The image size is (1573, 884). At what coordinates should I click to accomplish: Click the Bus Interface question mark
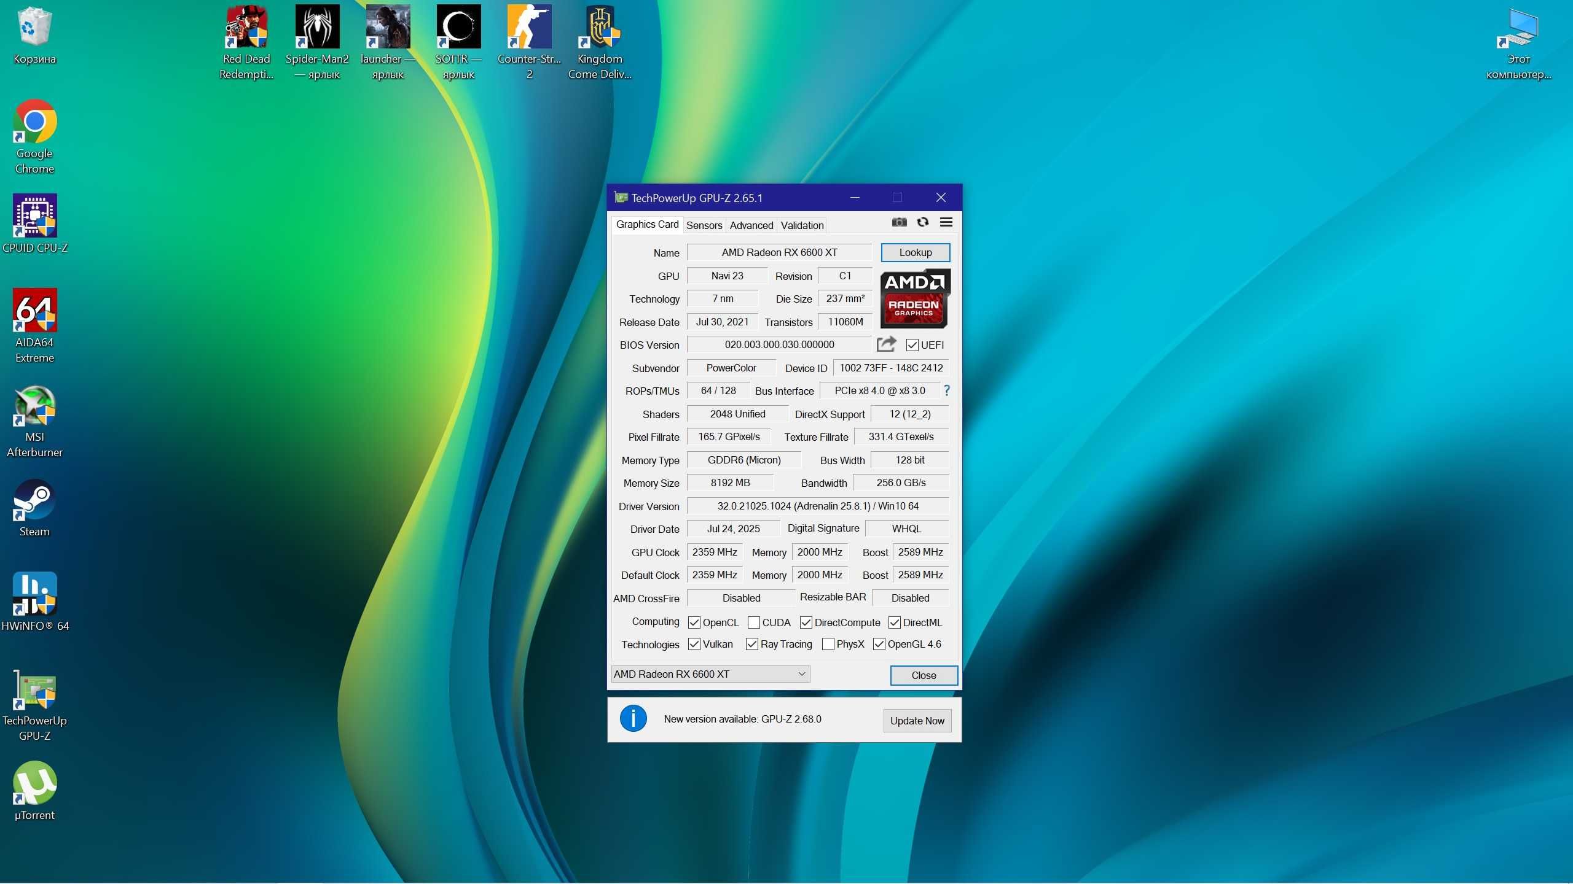coord(947,390)
